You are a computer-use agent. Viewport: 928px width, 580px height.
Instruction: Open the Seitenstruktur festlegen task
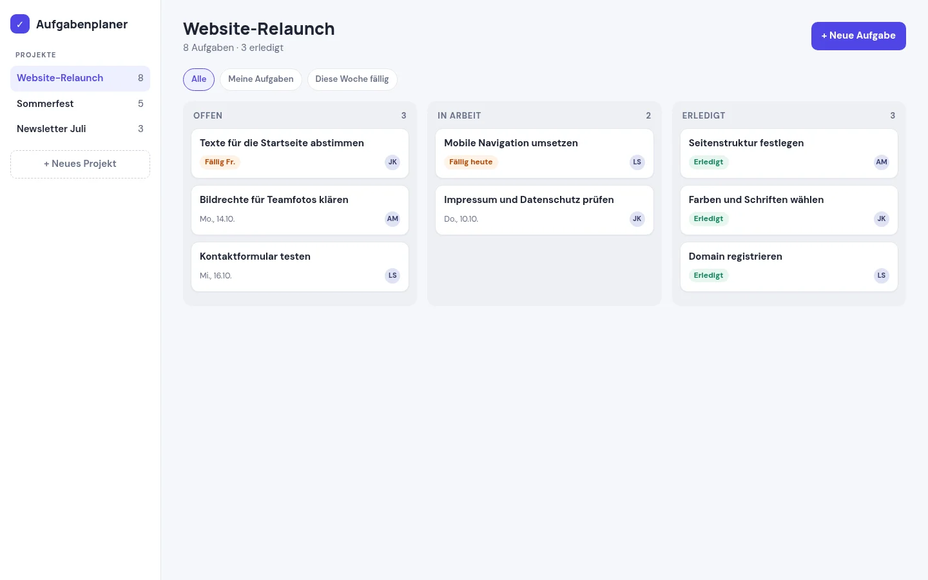tap(789, 153)
